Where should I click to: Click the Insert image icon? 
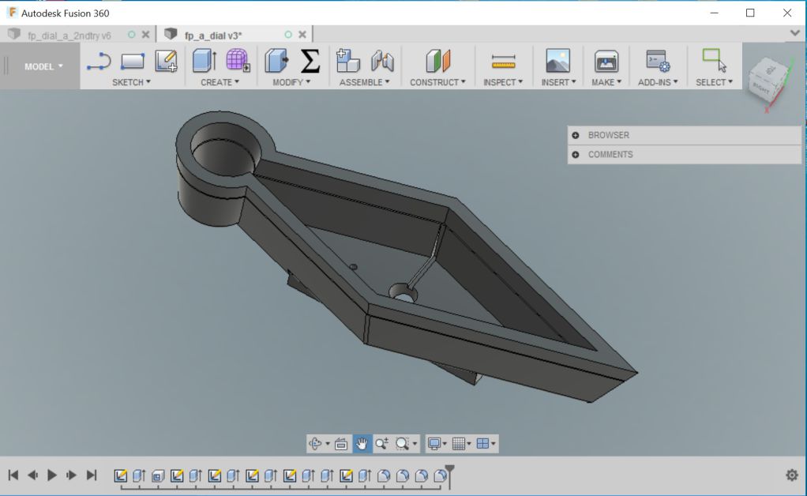click(x=558, y=61)
